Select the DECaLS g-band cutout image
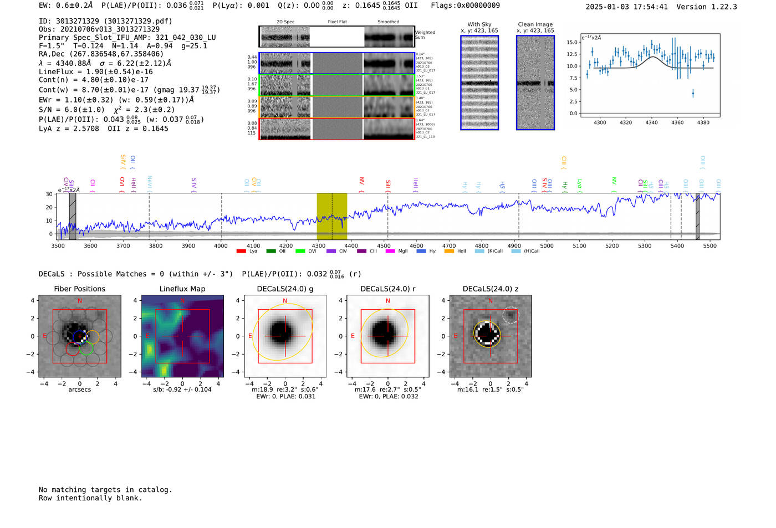Viewport: 776px width, 528px height. 285,336
